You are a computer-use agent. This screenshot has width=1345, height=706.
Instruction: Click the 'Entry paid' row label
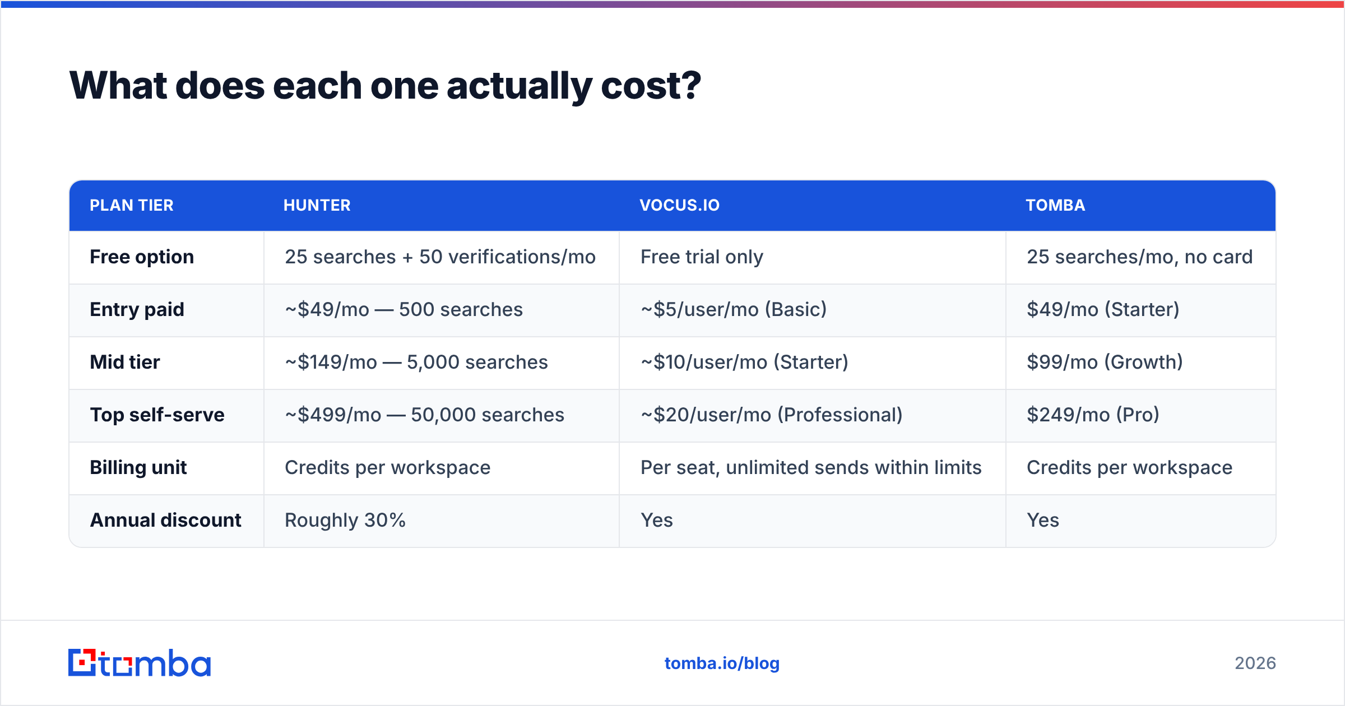click(x=137, y=309)
